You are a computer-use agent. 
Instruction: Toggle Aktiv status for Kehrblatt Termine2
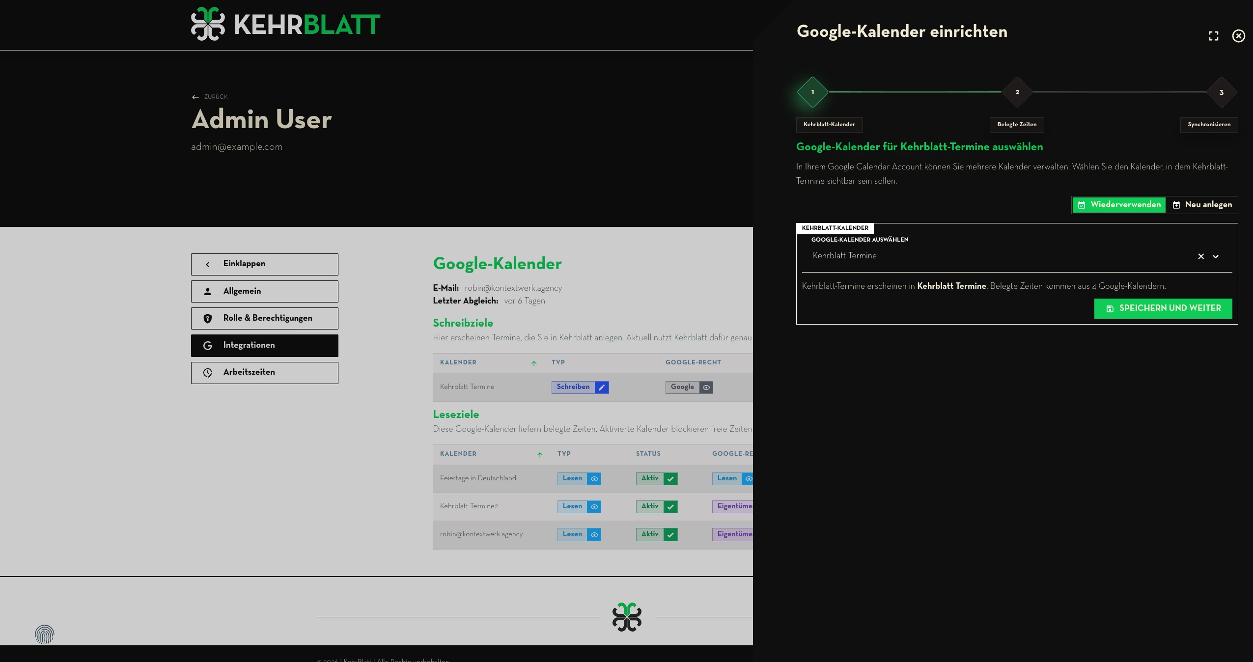click(x=657, y=507)
